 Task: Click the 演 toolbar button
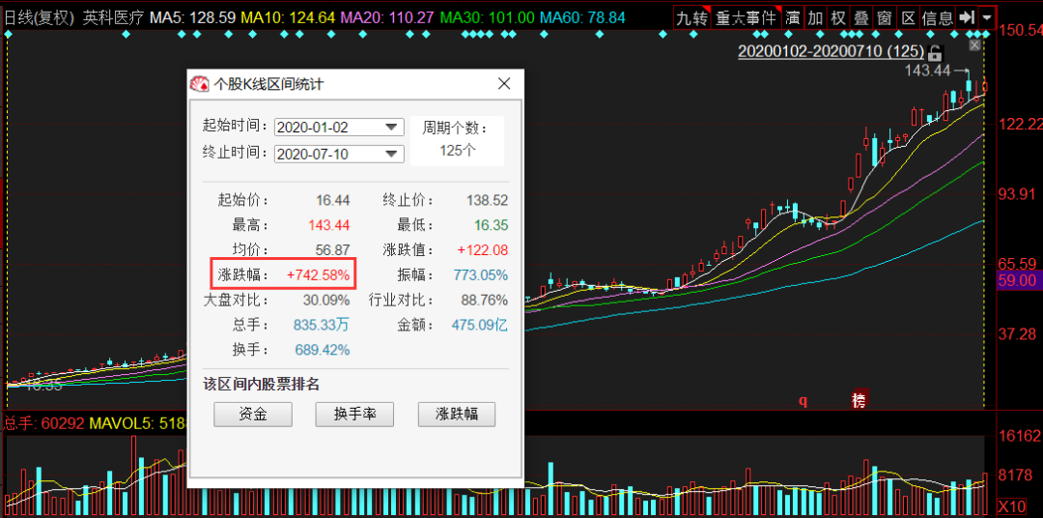click(x=792, y=18)
